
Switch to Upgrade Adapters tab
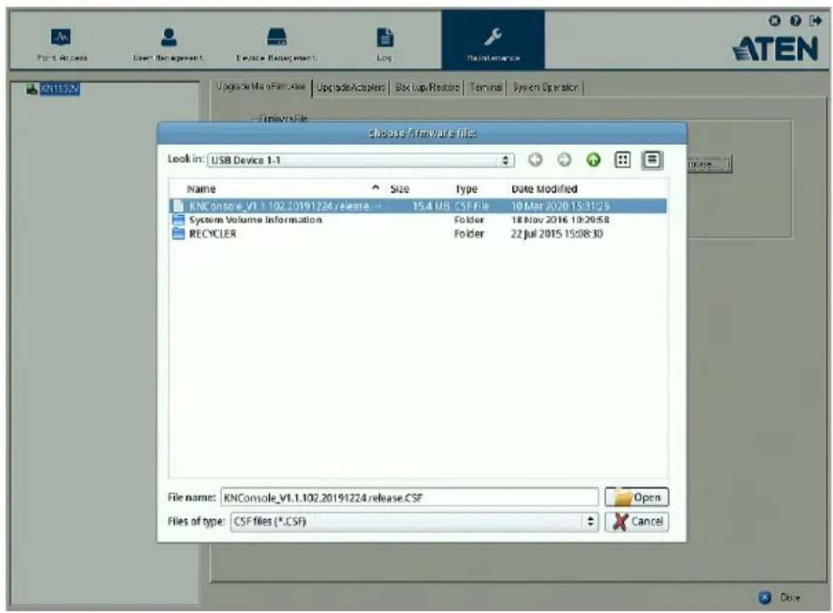coord(351,88)
